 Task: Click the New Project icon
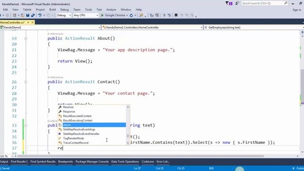click(15, 15)
